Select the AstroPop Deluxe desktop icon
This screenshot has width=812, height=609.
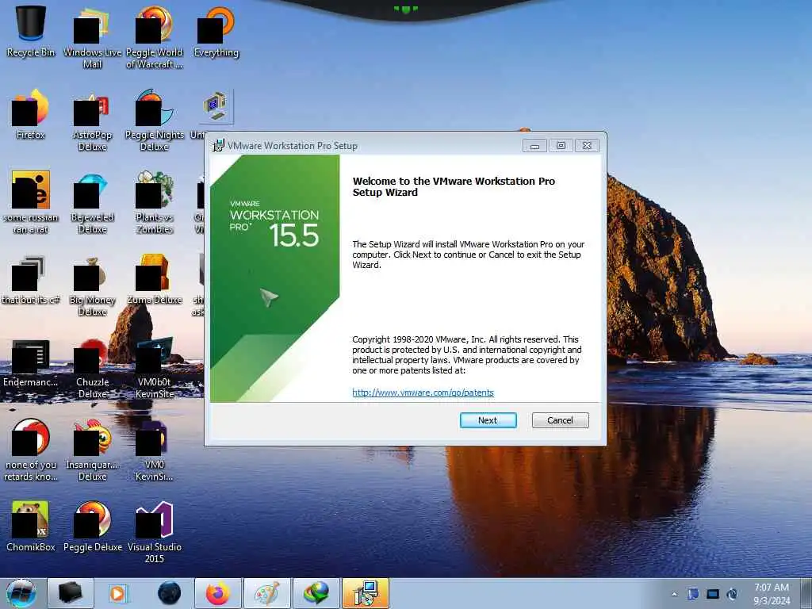tap(92, 121)
